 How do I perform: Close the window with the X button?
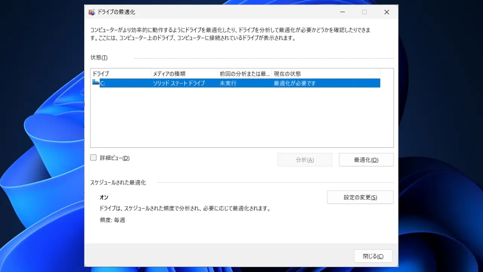tap(386, 12)
